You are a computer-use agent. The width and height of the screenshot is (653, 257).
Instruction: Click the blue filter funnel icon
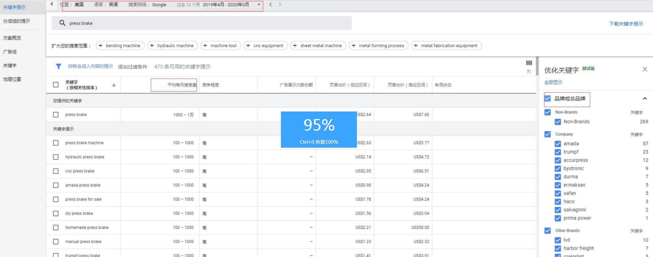[58, 66]
